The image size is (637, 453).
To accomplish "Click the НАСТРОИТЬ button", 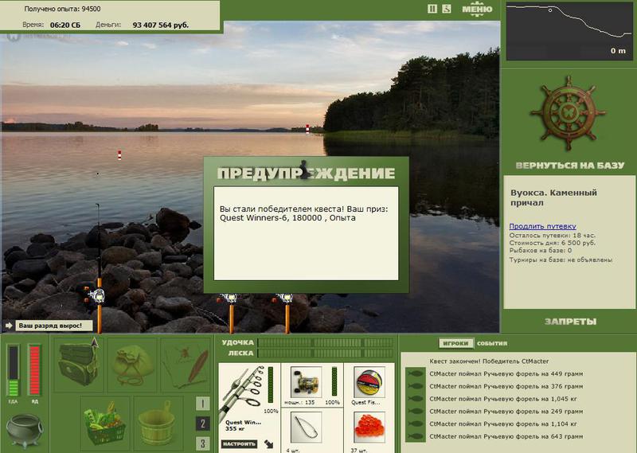I will (x=240, y=444).
